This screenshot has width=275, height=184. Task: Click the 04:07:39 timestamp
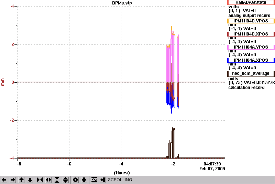[212, 164]
